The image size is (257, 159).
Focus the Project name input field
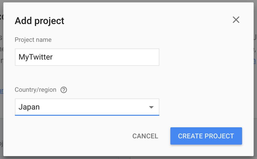tap(87, 57)
